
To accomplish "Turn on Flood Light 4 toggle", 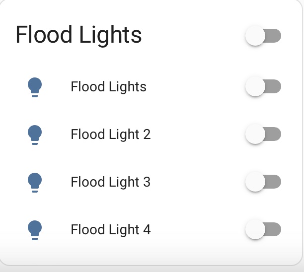I will tap(263, 229).
